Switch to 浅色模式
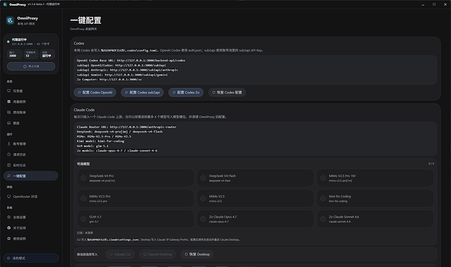 coord(31,258)
